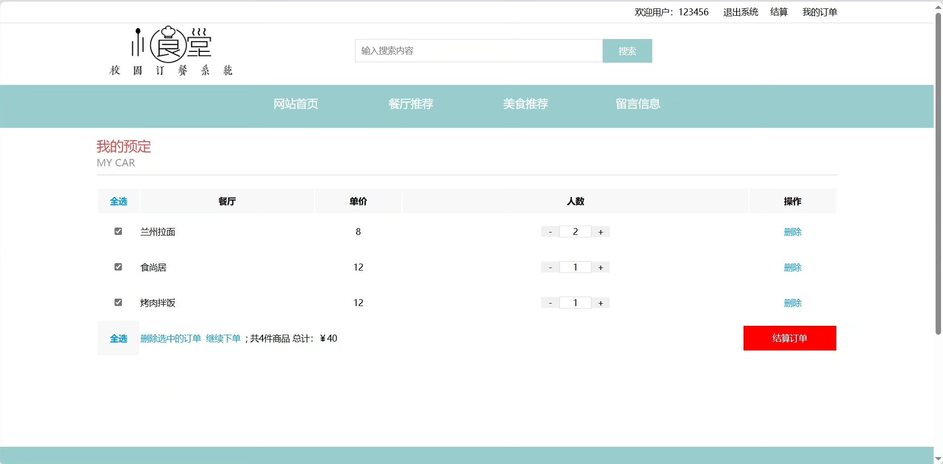Increase 兰州拉面 quantity with plus button
The image size is (943, 464).
(600, 232)
